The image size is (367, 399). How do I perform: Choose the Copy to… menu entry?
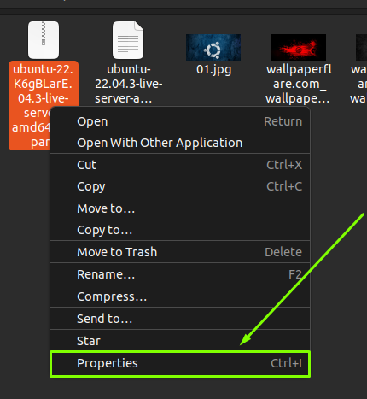pos(180,230)
